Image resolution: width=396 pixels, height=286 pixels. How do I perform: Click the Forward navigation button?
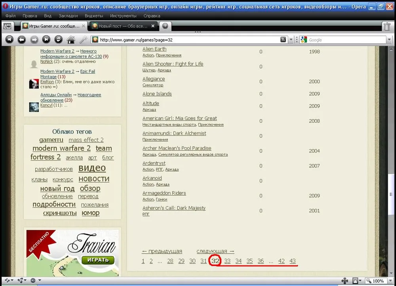pos(34,40)
